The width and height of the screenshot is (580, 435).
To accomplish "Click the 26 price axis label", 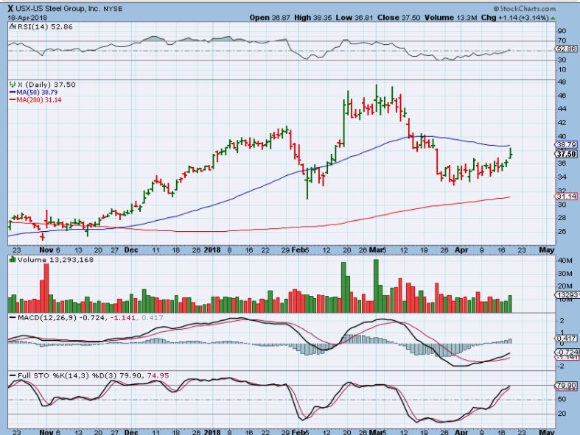I will point(562,231).
